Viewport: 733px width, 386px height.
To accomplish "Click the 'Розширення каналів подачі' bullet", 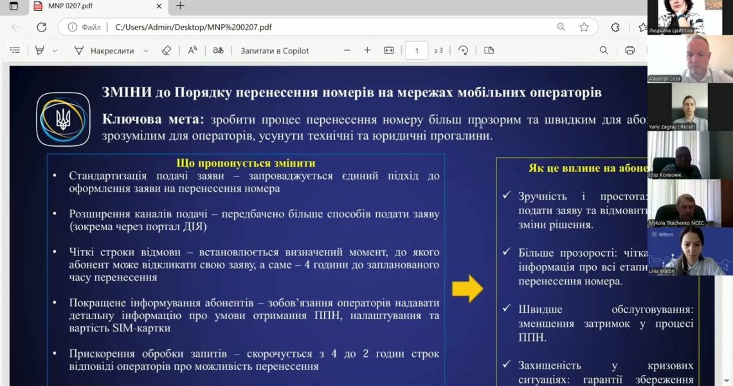I will [254, 220].
